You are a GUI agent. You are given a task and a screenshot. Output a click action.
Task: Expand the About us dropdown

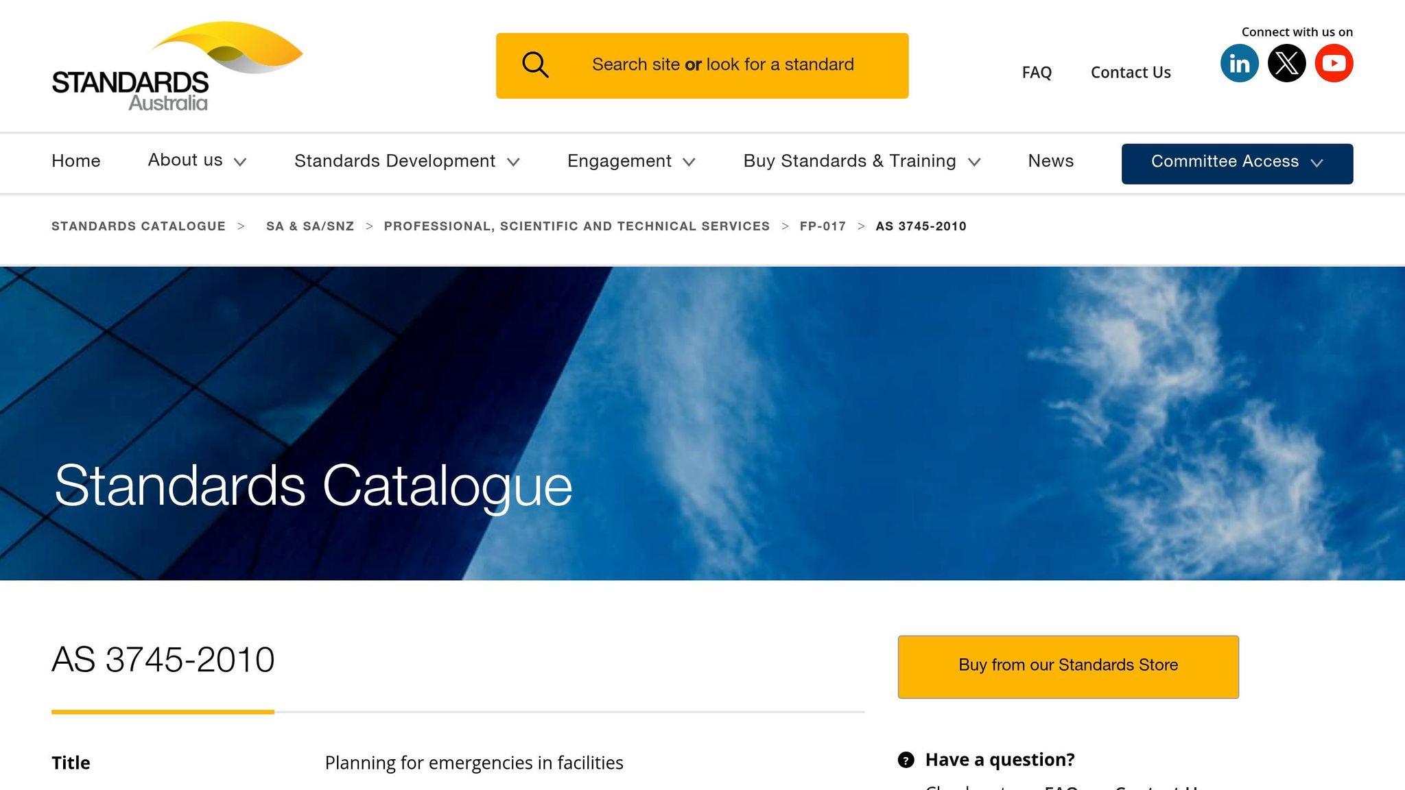[197, 160]
